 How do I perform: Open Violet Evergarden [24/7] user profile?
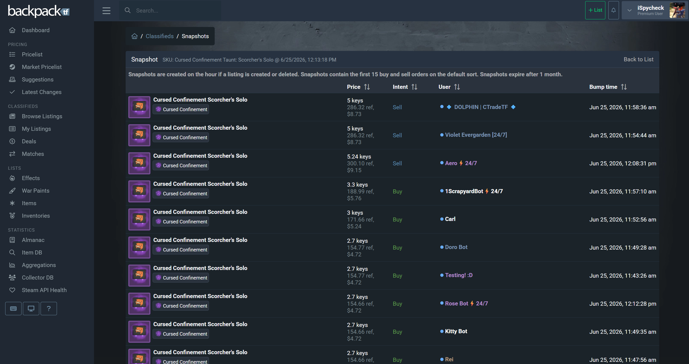[x=476, y=135]
